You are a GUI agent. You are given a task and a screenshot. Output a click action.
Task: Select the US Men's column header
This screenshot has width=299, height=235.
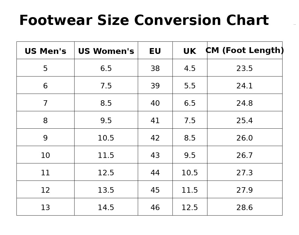point(45,50)
